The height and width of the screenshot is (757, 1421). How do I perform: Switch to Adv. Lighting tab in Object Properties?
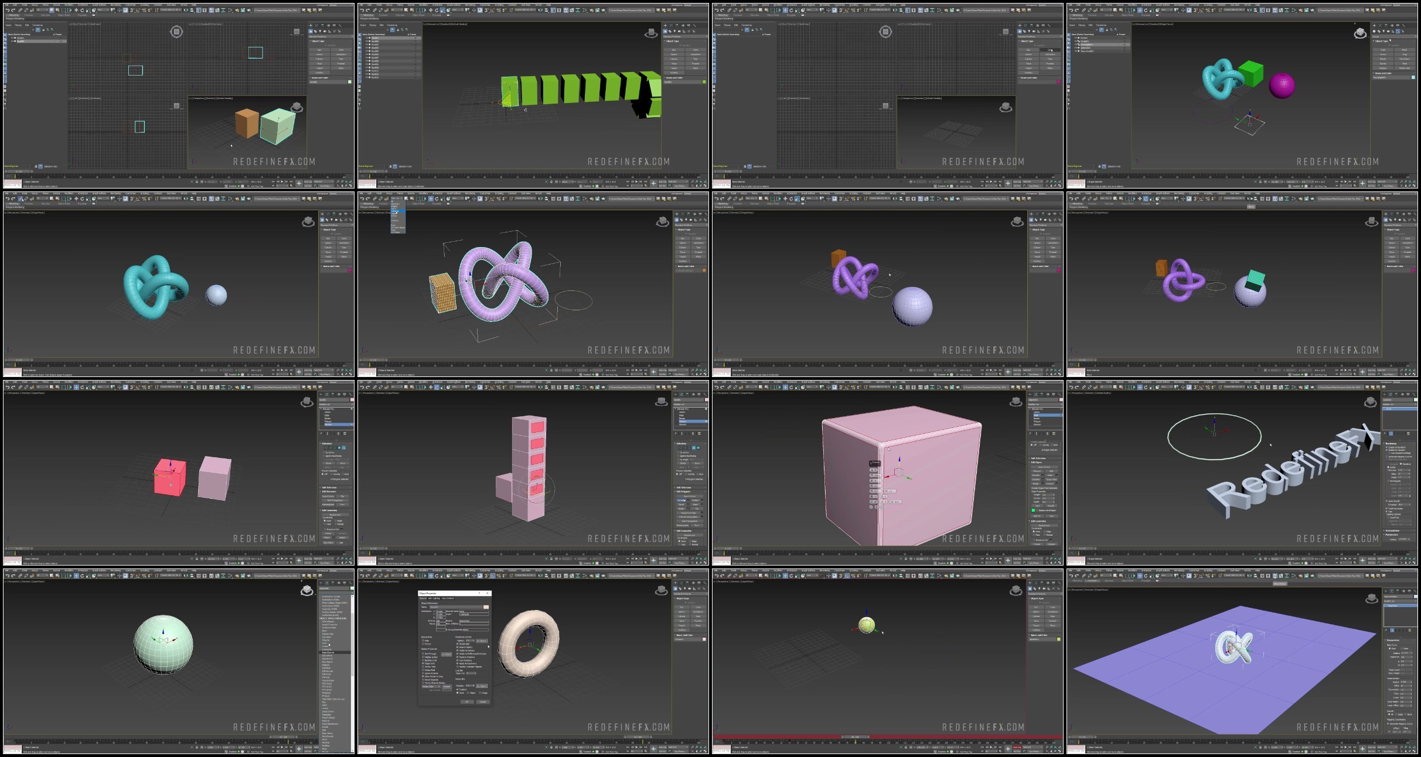(x=434, y=598)
